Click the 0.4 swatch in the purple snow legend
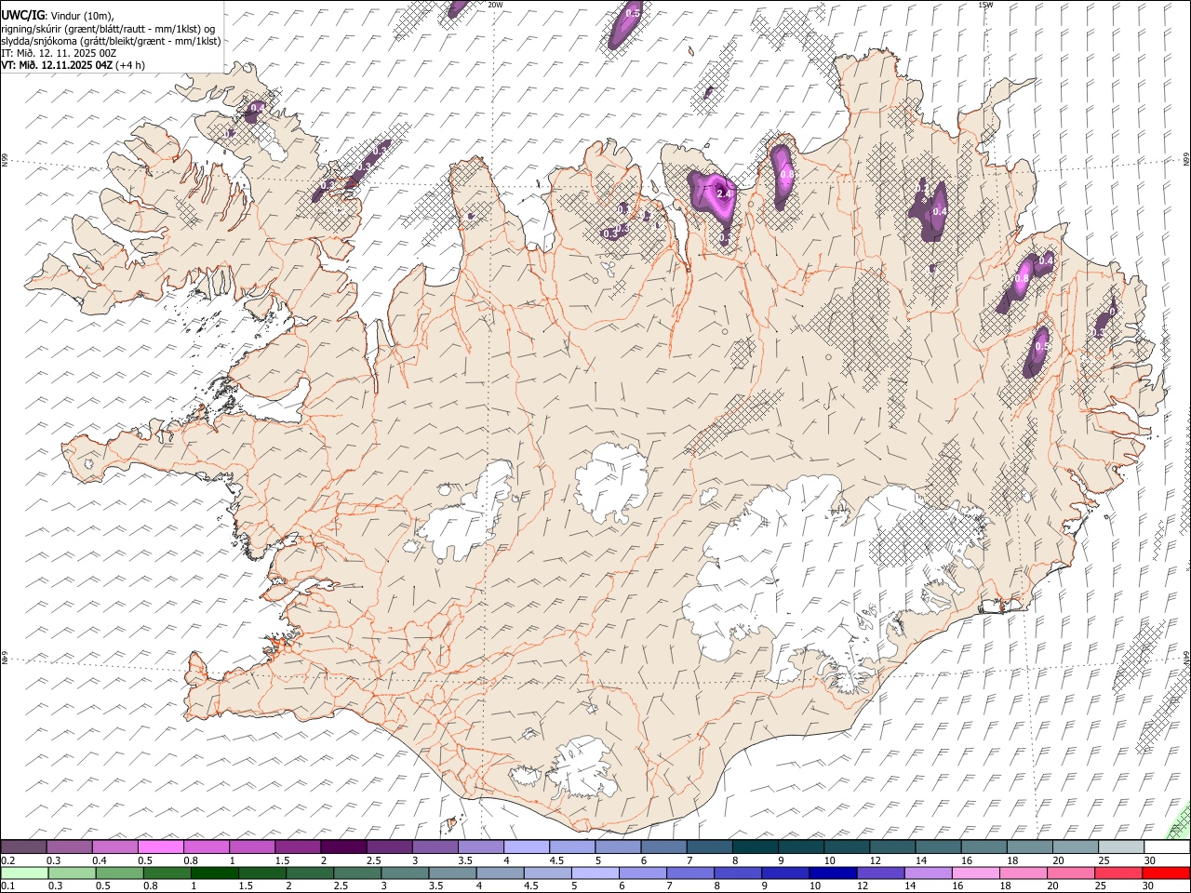1191x893 pixels. 114,847
